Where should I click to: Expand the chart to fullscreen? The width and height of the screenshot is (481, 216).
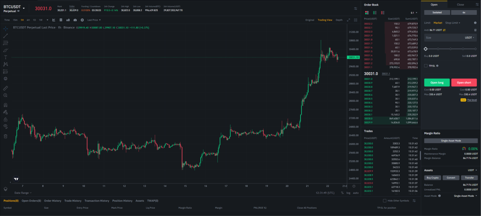tap(348, 20)
